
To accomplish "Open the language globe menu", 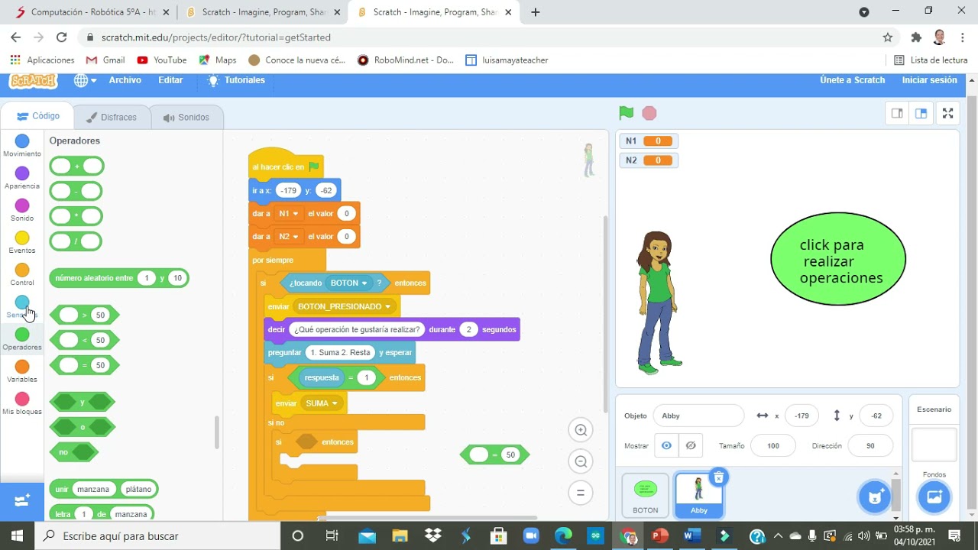I will coord(85,80).
